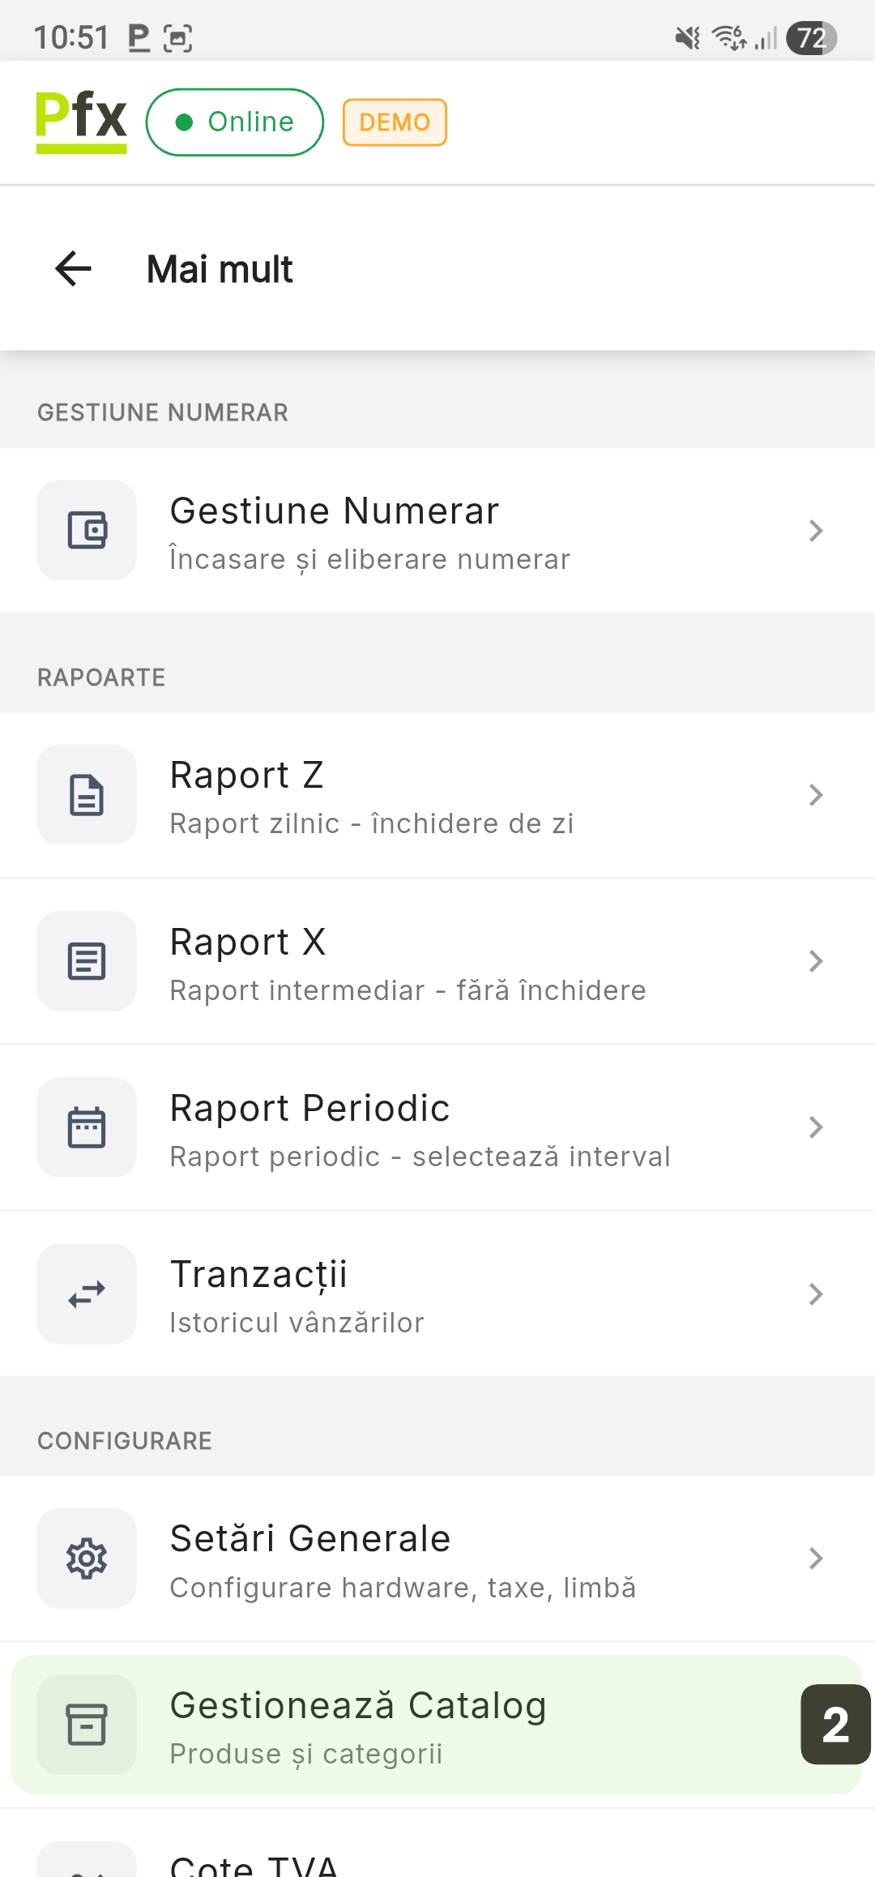The height and width of the screenshot is (1877, 875).
Task: Tap the Raport Periodic calendar icon
Action: (87, 1127)
